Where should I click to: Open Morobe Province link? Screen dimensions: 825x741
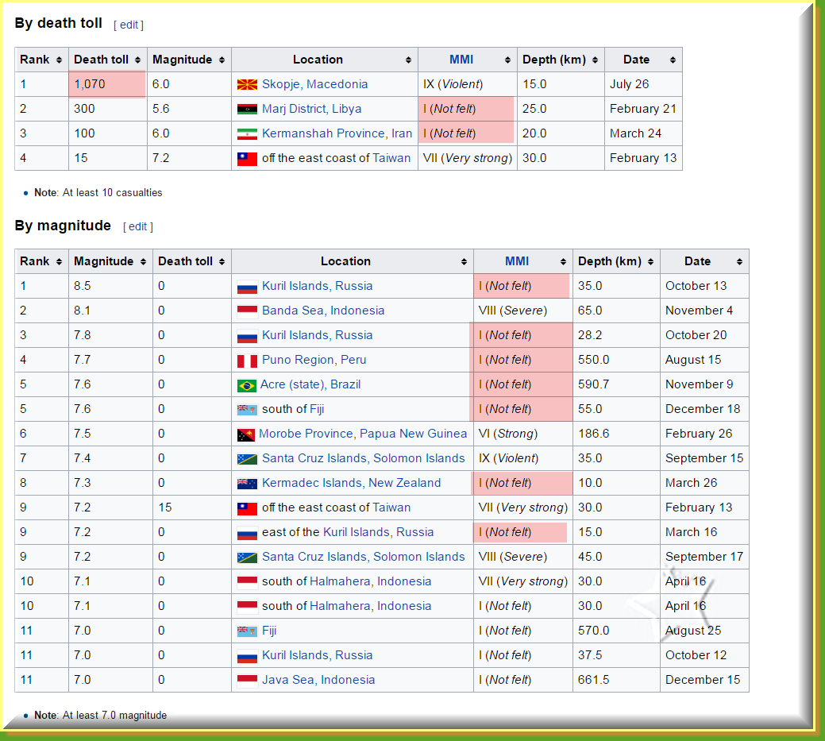point(306,434)
